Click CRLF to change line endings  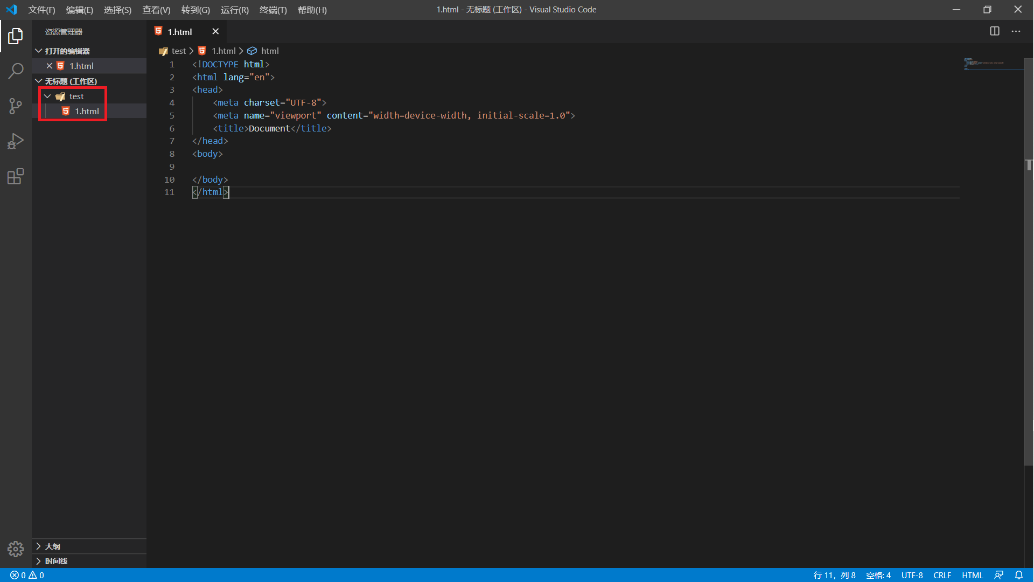click(x=942, y=575)
